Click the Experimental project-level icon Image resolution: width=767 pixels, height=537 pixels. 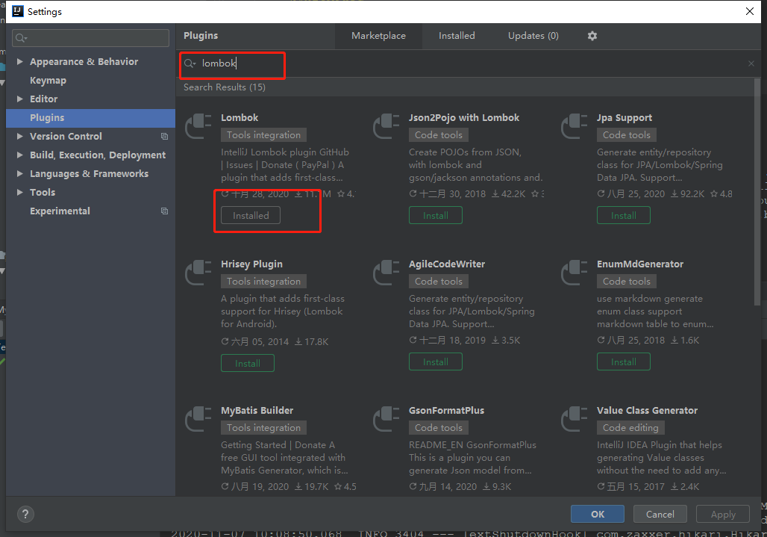pos(164,211)
